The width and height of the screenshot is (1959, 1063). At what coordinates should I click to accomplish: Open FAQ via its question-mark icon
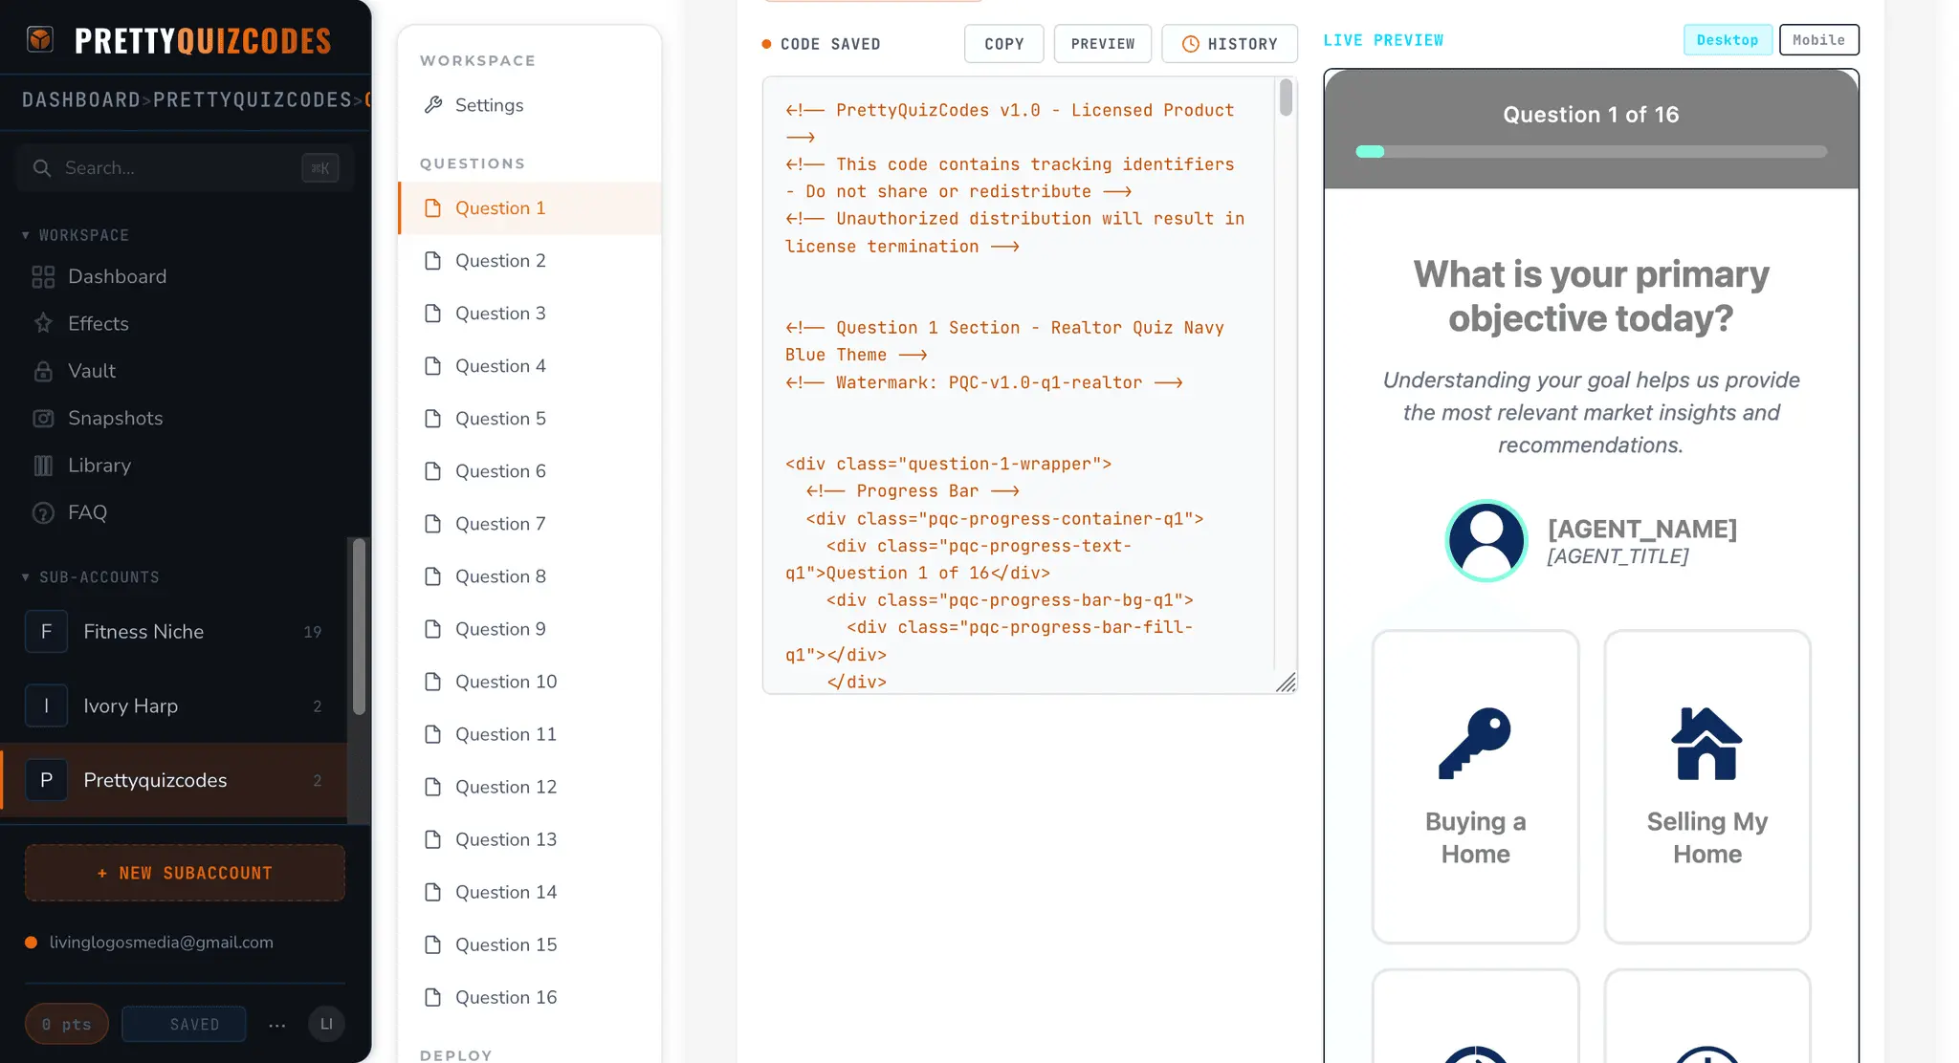coord(43,513)
